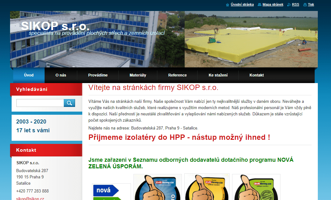
Task: Click the RSS feed icon
Action: pyautogui.click(x=289, y=5)
